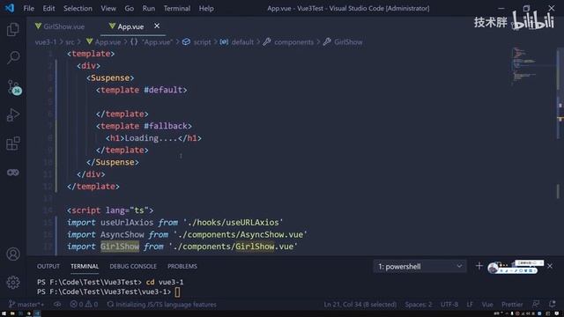Screen dimensions: 564x317
Task: Open the Edit menu
Action: click(x=48, y=8)
